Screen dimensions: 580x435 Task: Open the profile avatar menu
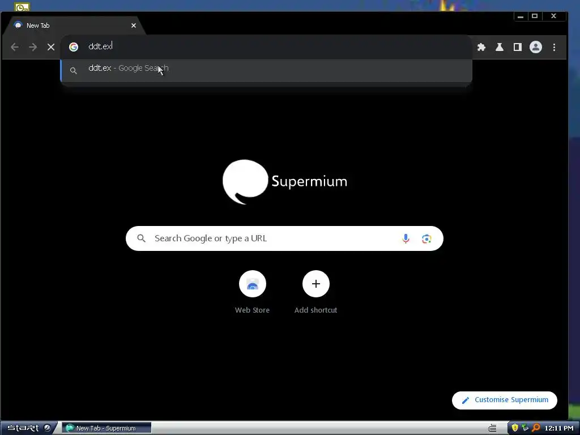click(536, 47)
